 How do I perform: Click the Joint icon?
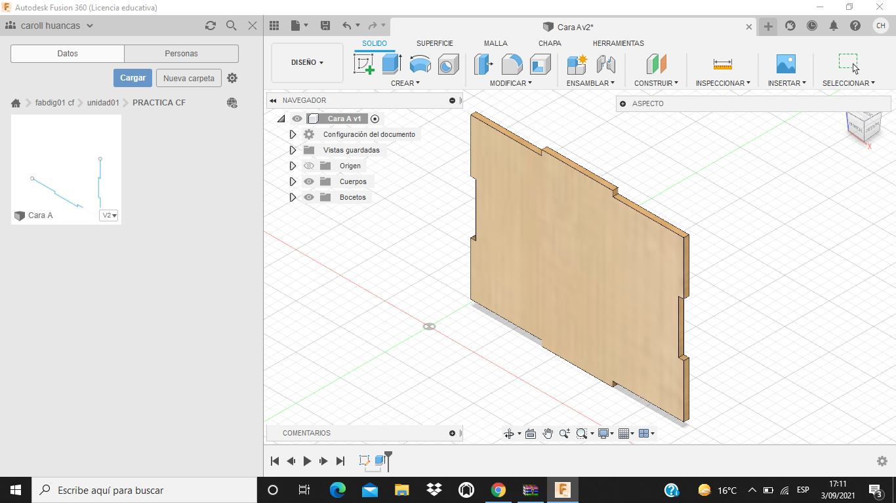pos(606,64)
